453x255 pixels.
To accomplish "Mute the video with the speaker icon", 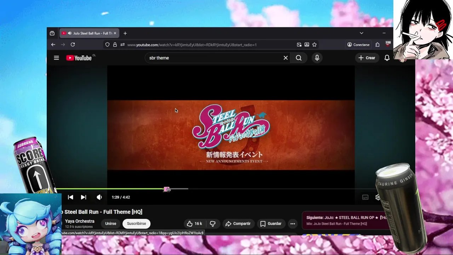I will click(x=99, y=197).
